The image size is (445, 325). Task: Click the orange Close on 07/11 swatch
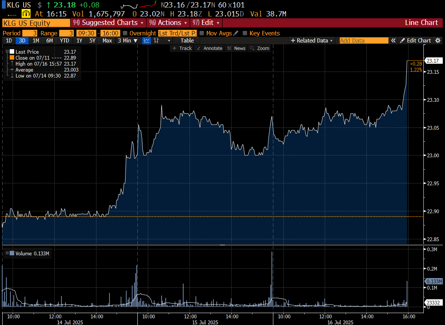12,58
